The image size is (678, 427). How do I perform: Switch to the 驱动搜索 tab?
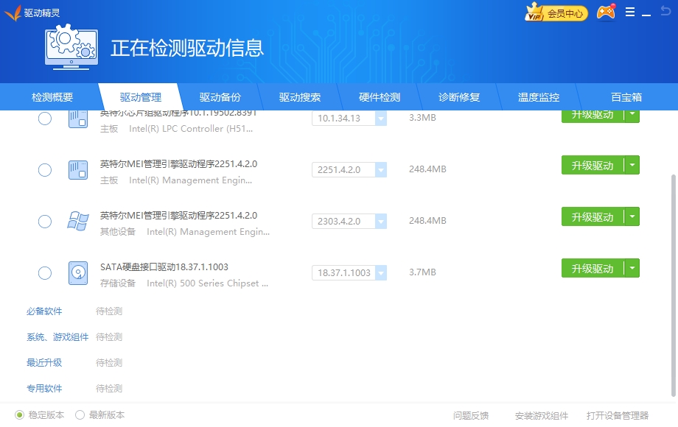[300, 97]
